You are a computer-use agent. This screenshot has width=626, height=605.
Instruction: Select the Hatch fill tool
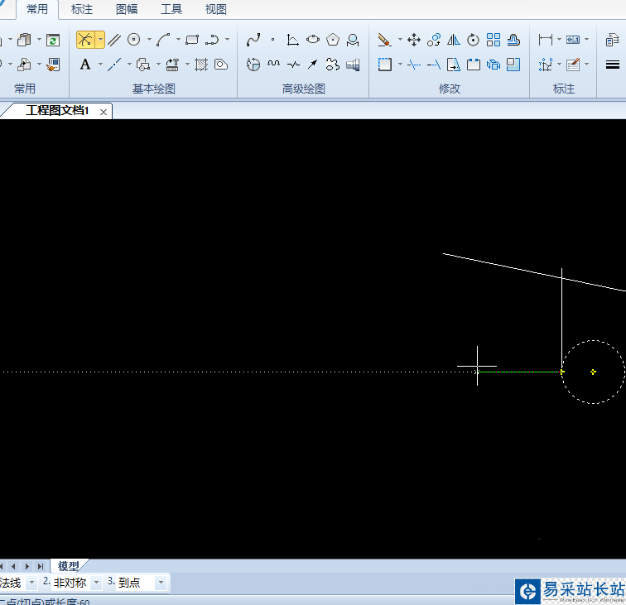201,65
